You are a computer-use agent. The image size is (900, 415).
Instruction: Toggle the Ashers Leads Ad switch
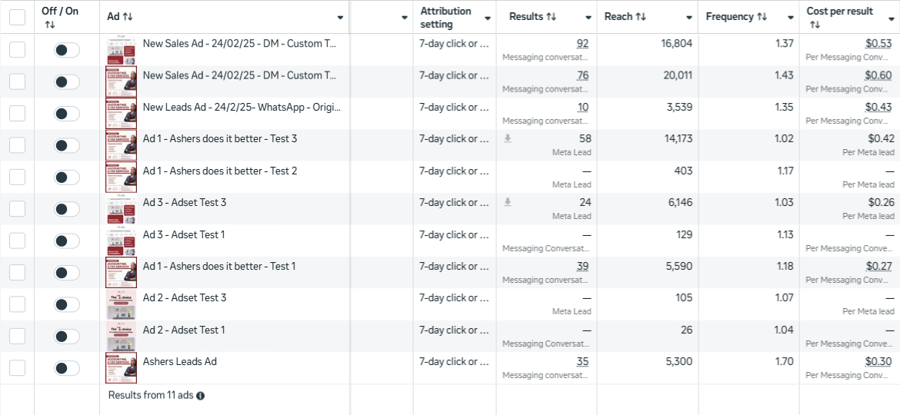click(67, 368)
